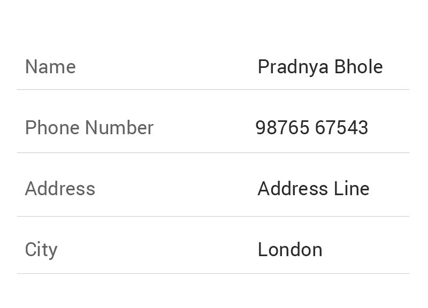Select the word Line in address value
Image resolution: width=428 pixels, height=308 pixels.
(x=351, y=189)
